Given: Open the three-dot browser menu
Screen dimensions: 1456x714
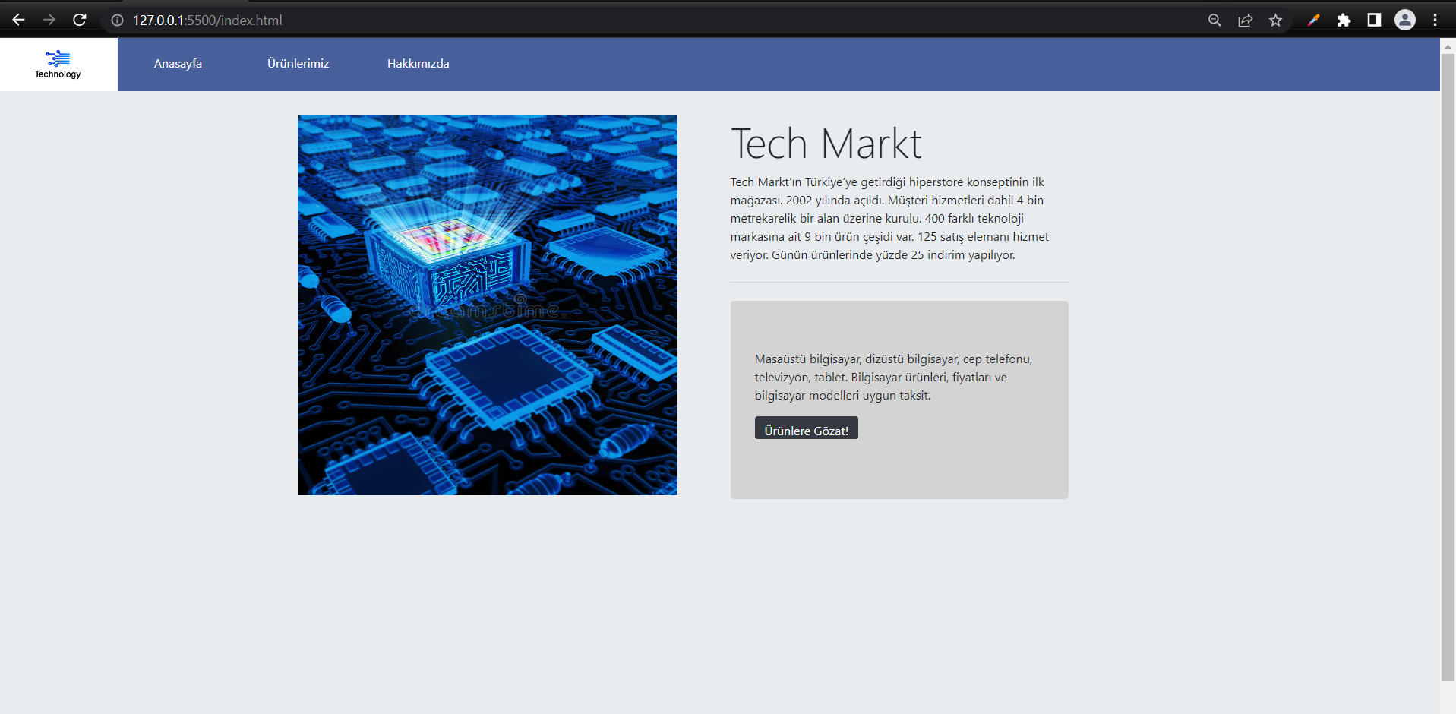Looking at the screenshot, I should (1434, 20).
